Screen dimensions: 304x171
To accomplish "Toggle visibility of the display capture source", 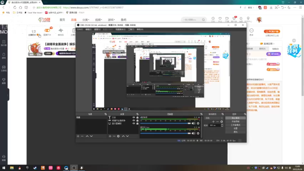I will click(134, 123).
